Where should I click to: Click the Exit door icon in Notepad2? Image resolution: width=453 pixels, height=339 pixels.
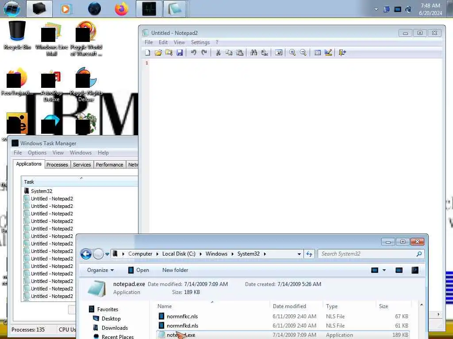(x=342, y=53)
